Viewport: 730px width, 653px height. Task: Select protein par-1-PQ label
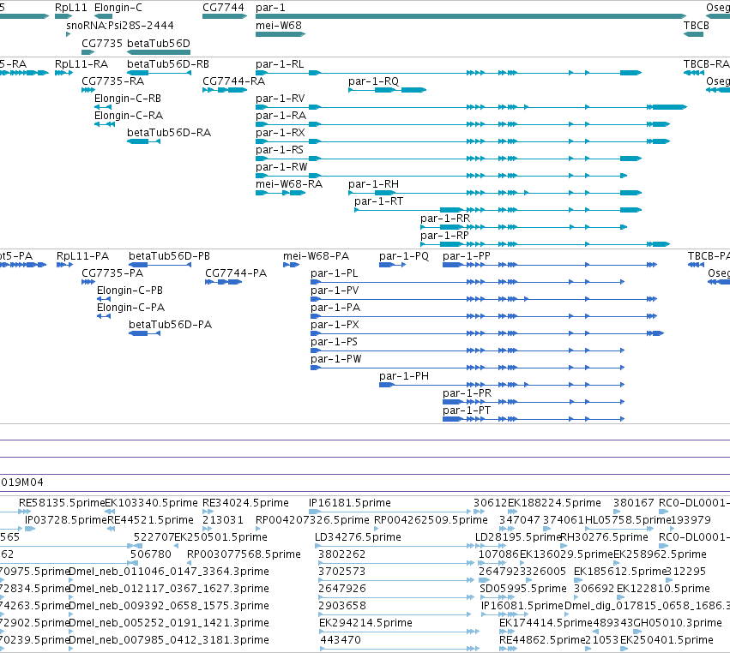coord(404,256)
